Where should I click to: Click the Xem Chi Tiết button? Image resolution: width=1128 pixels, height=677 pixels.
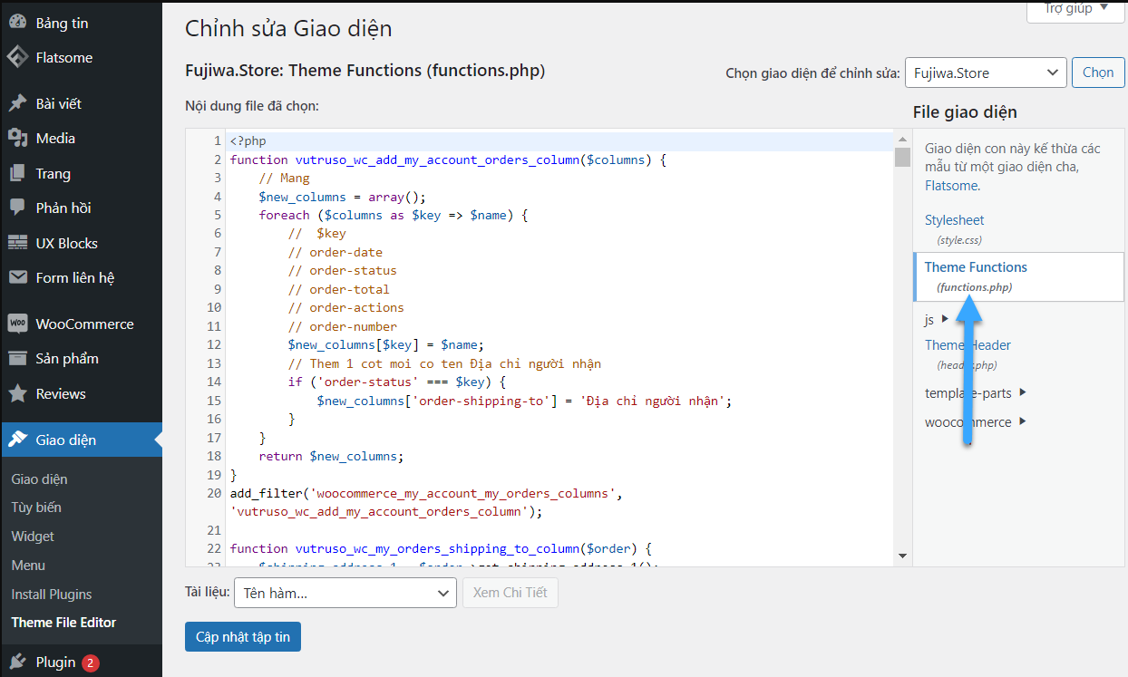pyautogui.click(x=511, y=593)
